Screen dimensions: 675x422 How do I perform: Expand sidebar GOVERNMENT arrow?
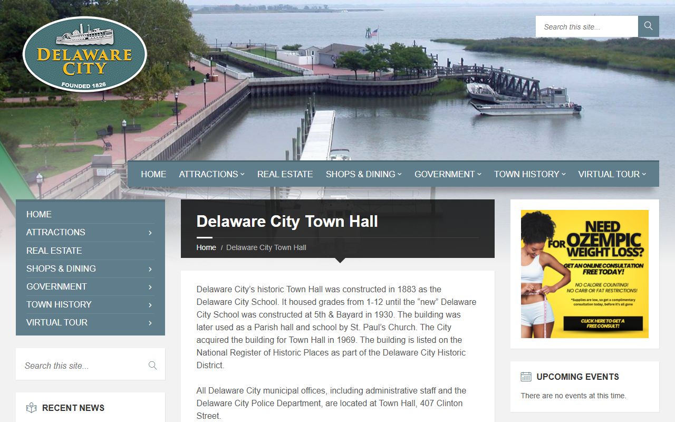tap(150, 287)
